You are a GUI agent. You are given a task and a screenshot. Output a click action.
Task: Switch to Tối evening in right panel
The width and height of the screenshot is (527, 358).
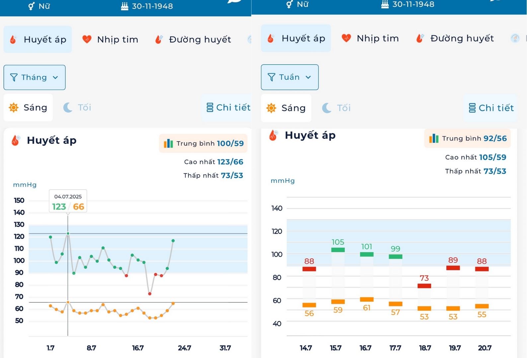click(336, 108)
